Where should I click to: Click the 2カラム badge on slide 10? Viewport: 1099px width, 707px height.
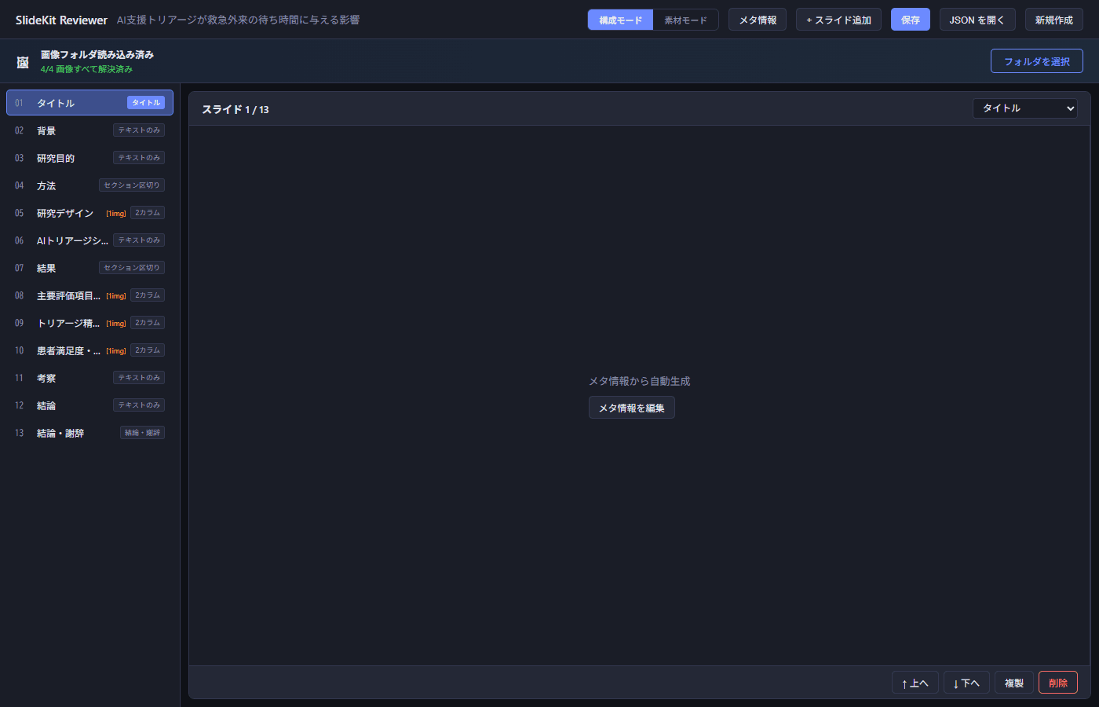(x=147, y=350)
